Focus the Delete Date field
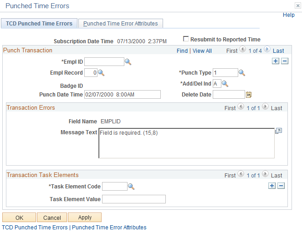 [x=229, y=95]
